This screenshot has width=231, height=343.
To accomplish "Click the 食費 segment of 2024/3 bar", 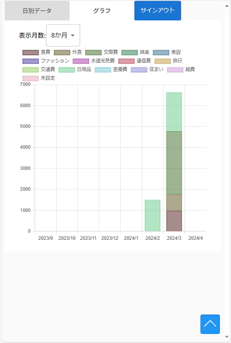I will tap(174, 221).
